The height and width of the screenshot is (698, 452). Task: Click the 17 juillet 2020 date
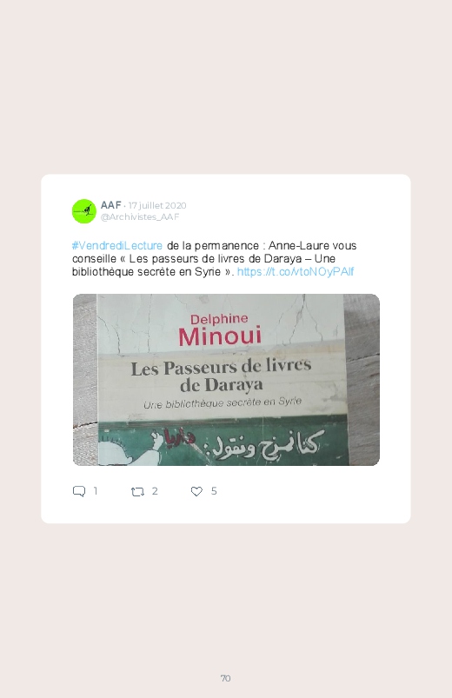(157, 205)
